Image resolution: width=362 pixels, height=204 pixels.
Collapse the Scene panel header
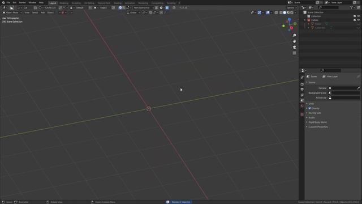(x=312, y=83)
